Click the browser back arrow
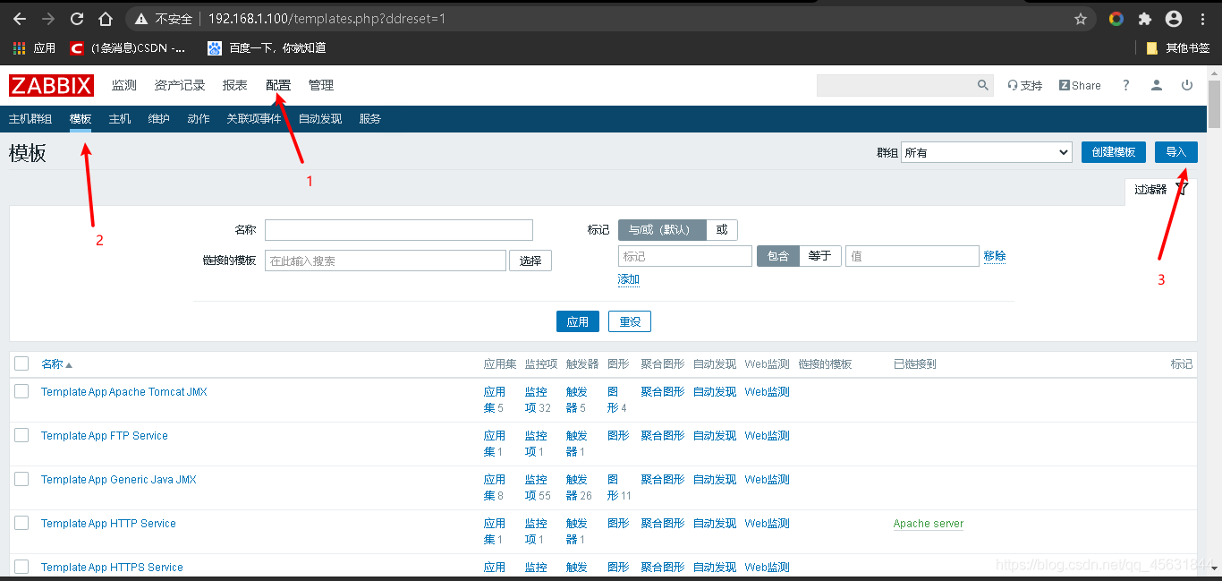Image resolution: width=1222 pixels, height=581 pixels. pos(19,19)
